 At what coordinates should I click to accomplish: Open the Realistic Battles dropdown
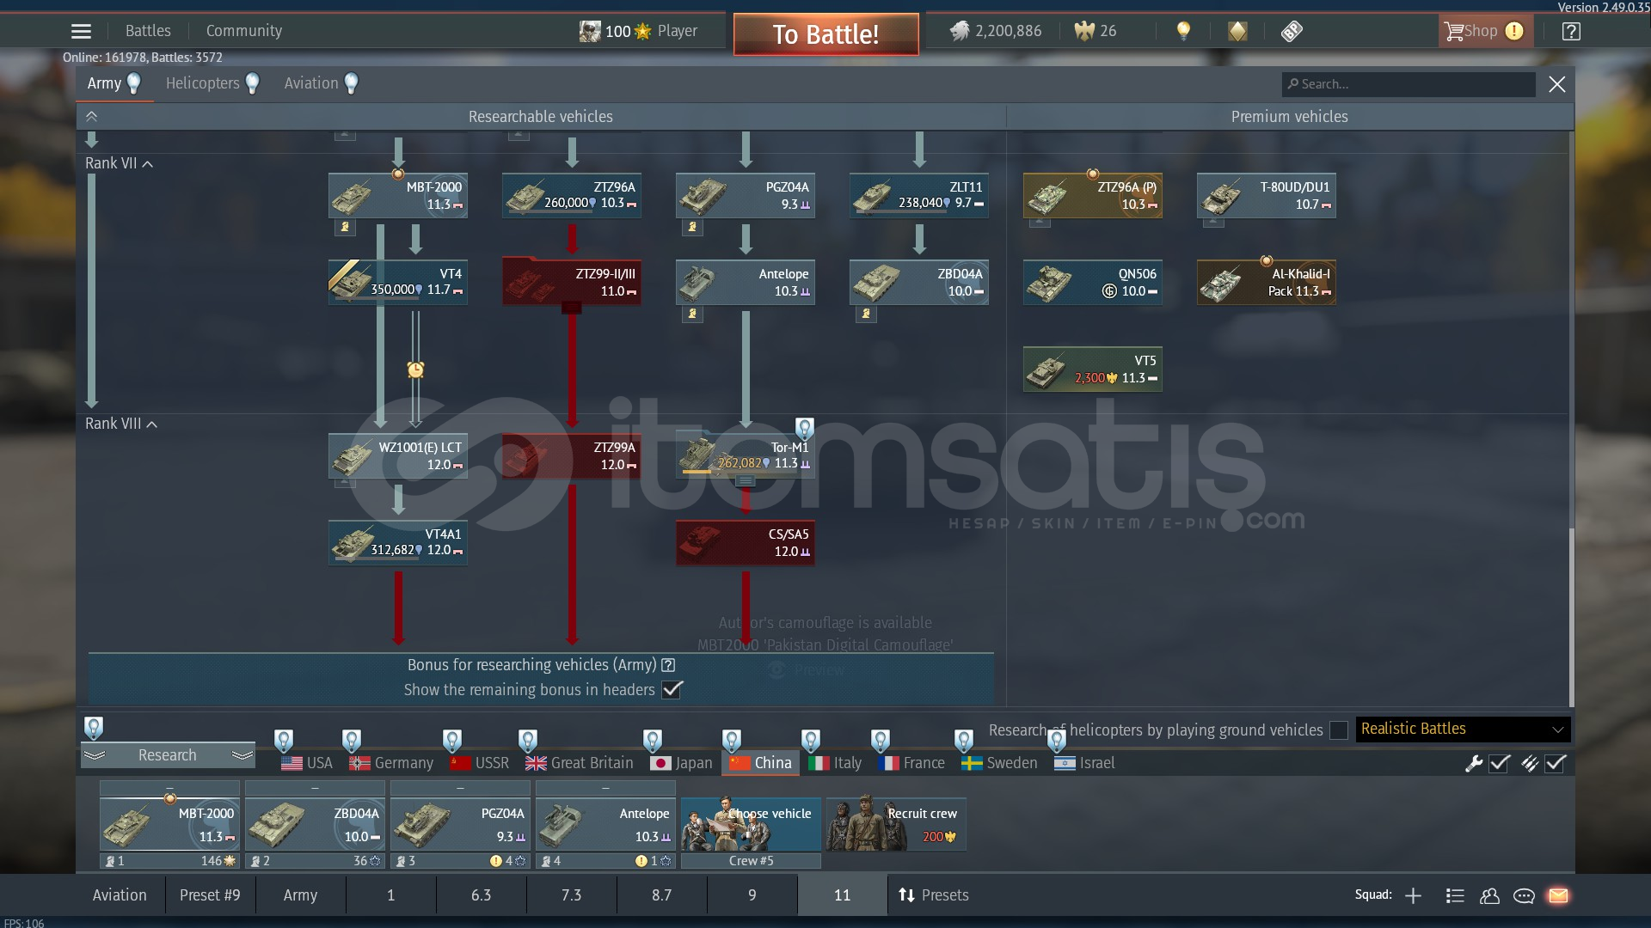[x=1463, y=729]
